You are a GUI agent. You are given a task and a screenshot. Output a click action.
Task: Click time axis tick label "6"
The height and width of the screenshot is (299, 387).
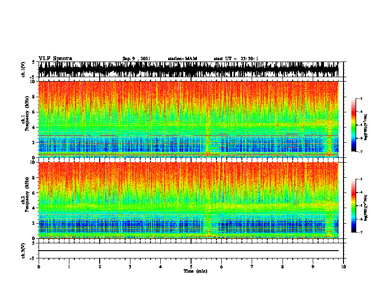[x=222, y=267]
